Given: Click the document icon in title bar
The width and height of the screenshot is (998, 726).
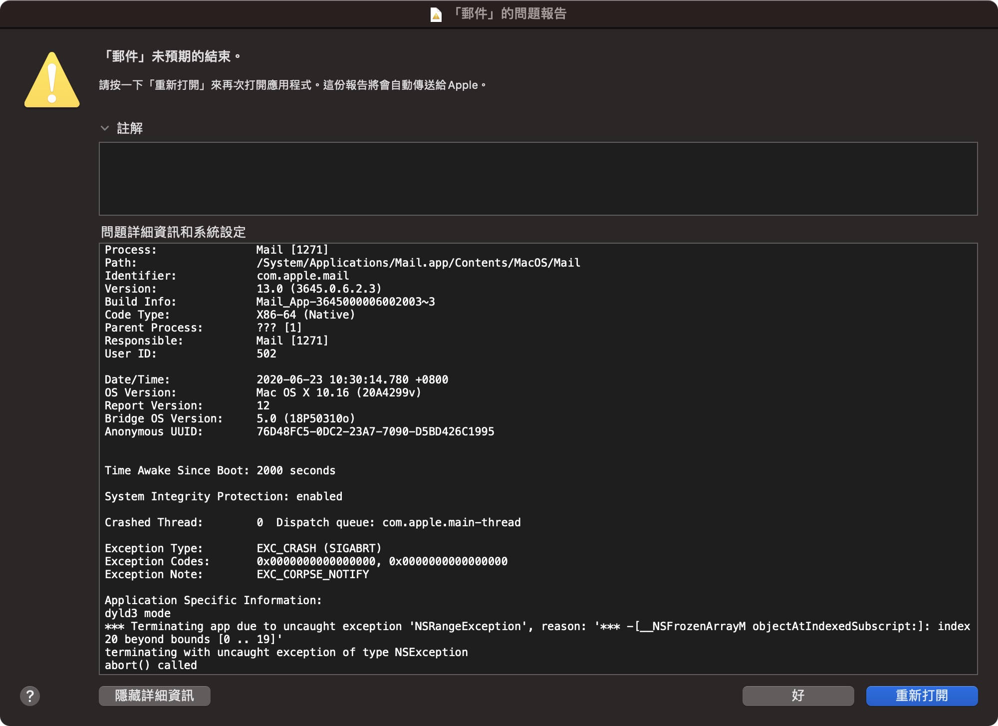Looking at the screenshot, I should pos(436,14).
